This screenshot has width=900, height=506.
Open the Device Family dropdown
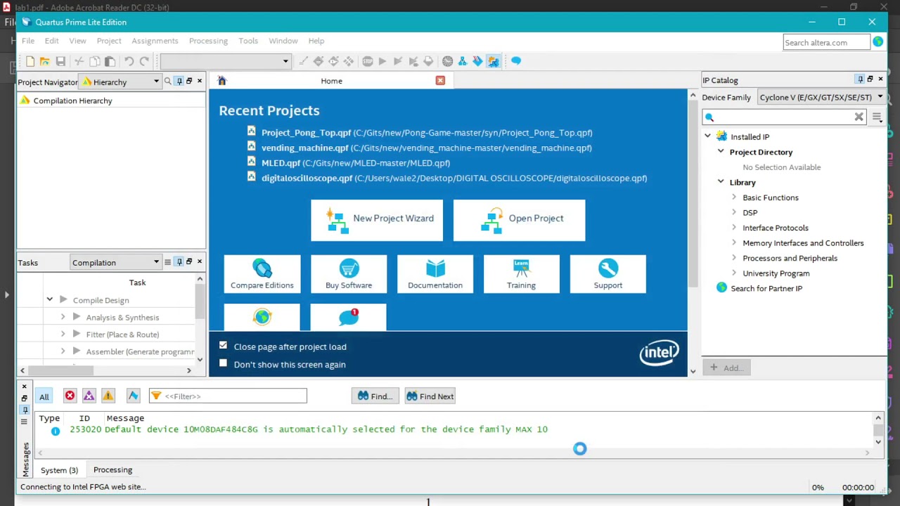[821, 98]
